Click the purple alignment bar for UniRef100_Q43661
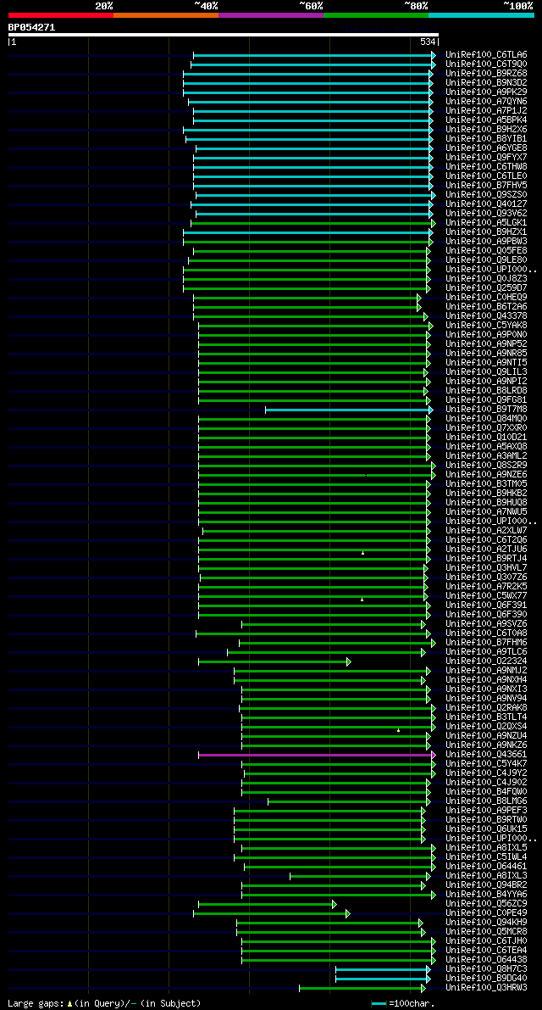542x1010 pixels. [317, 755]
